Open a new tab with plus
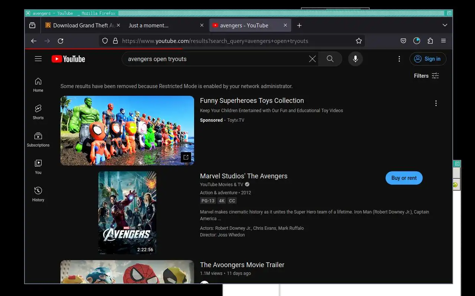The height and width of the screenshot is (296, 475). tap(299, 26)
